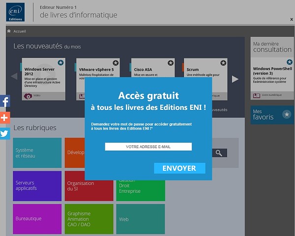
Task: Click the star icon in Mes favoris
Action: (x=287, y=114)
